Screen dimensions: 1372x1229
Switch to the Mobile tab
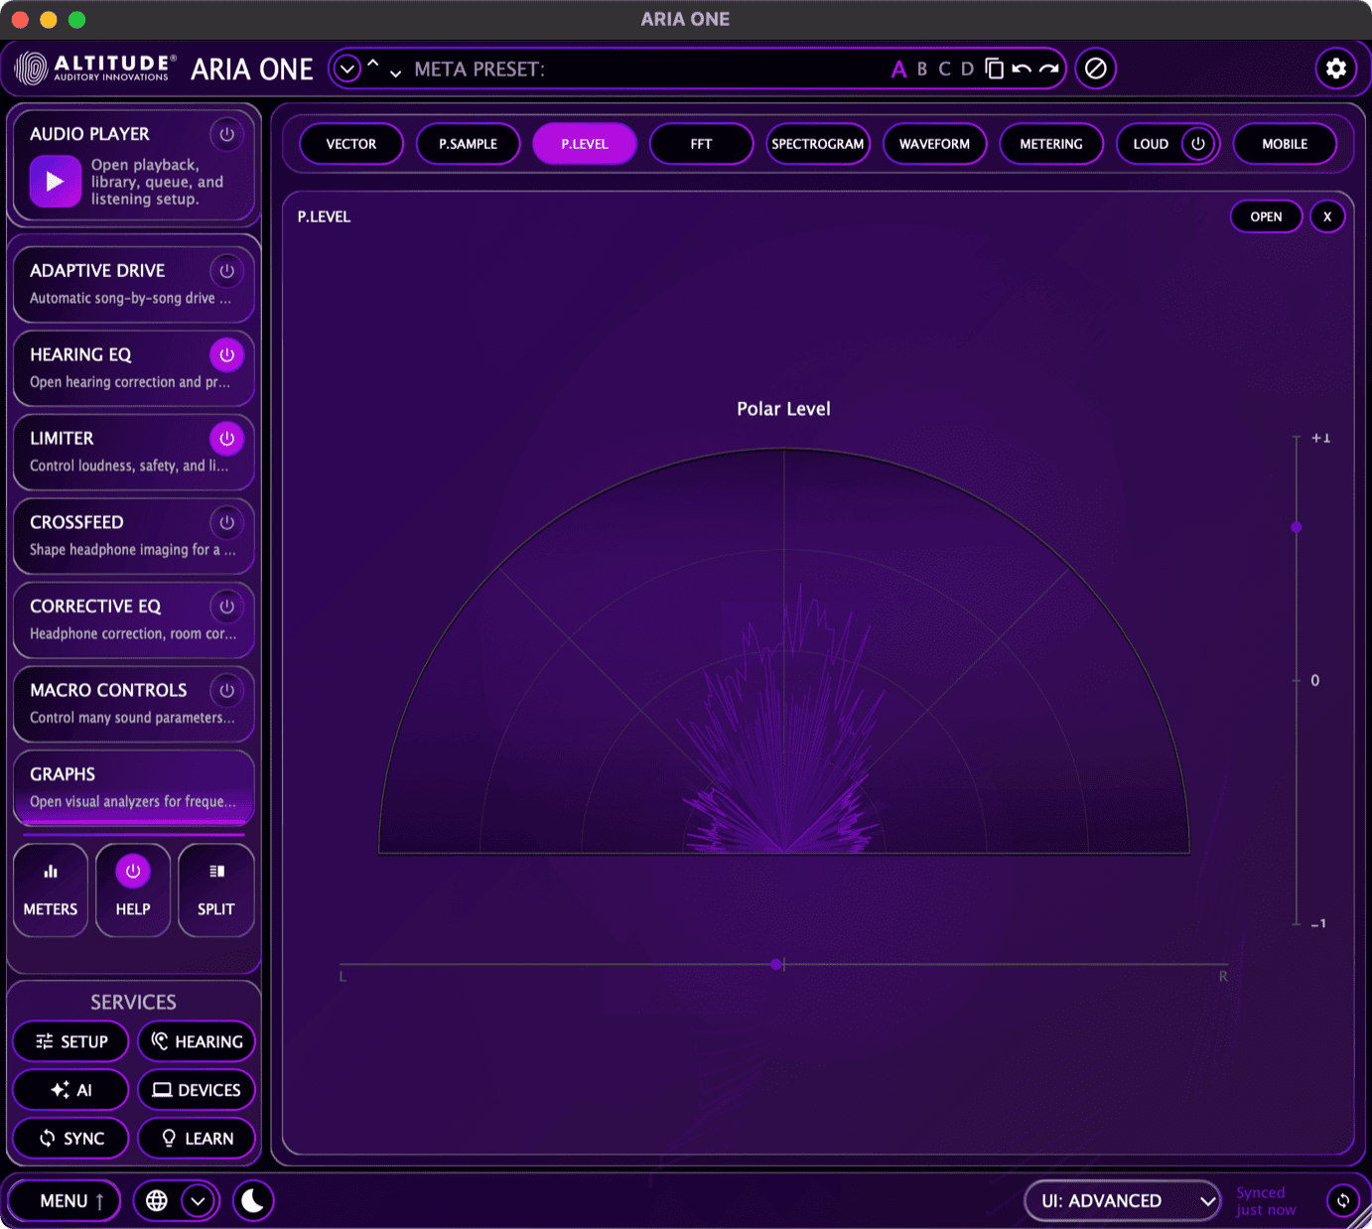pyautogui.click(x=1285, y=144)
